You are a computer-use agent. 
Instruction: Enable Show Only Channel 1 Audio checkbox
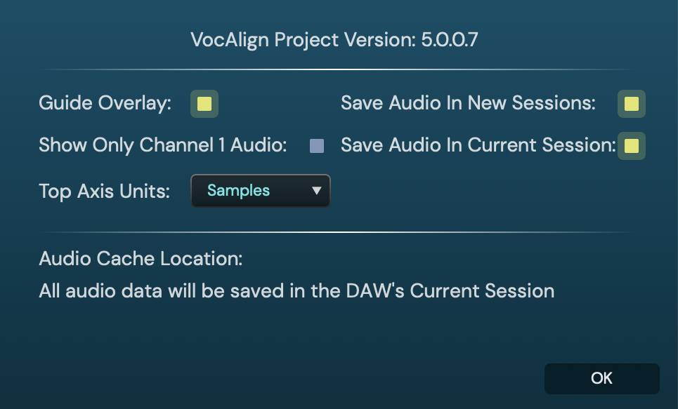point(317,146)
